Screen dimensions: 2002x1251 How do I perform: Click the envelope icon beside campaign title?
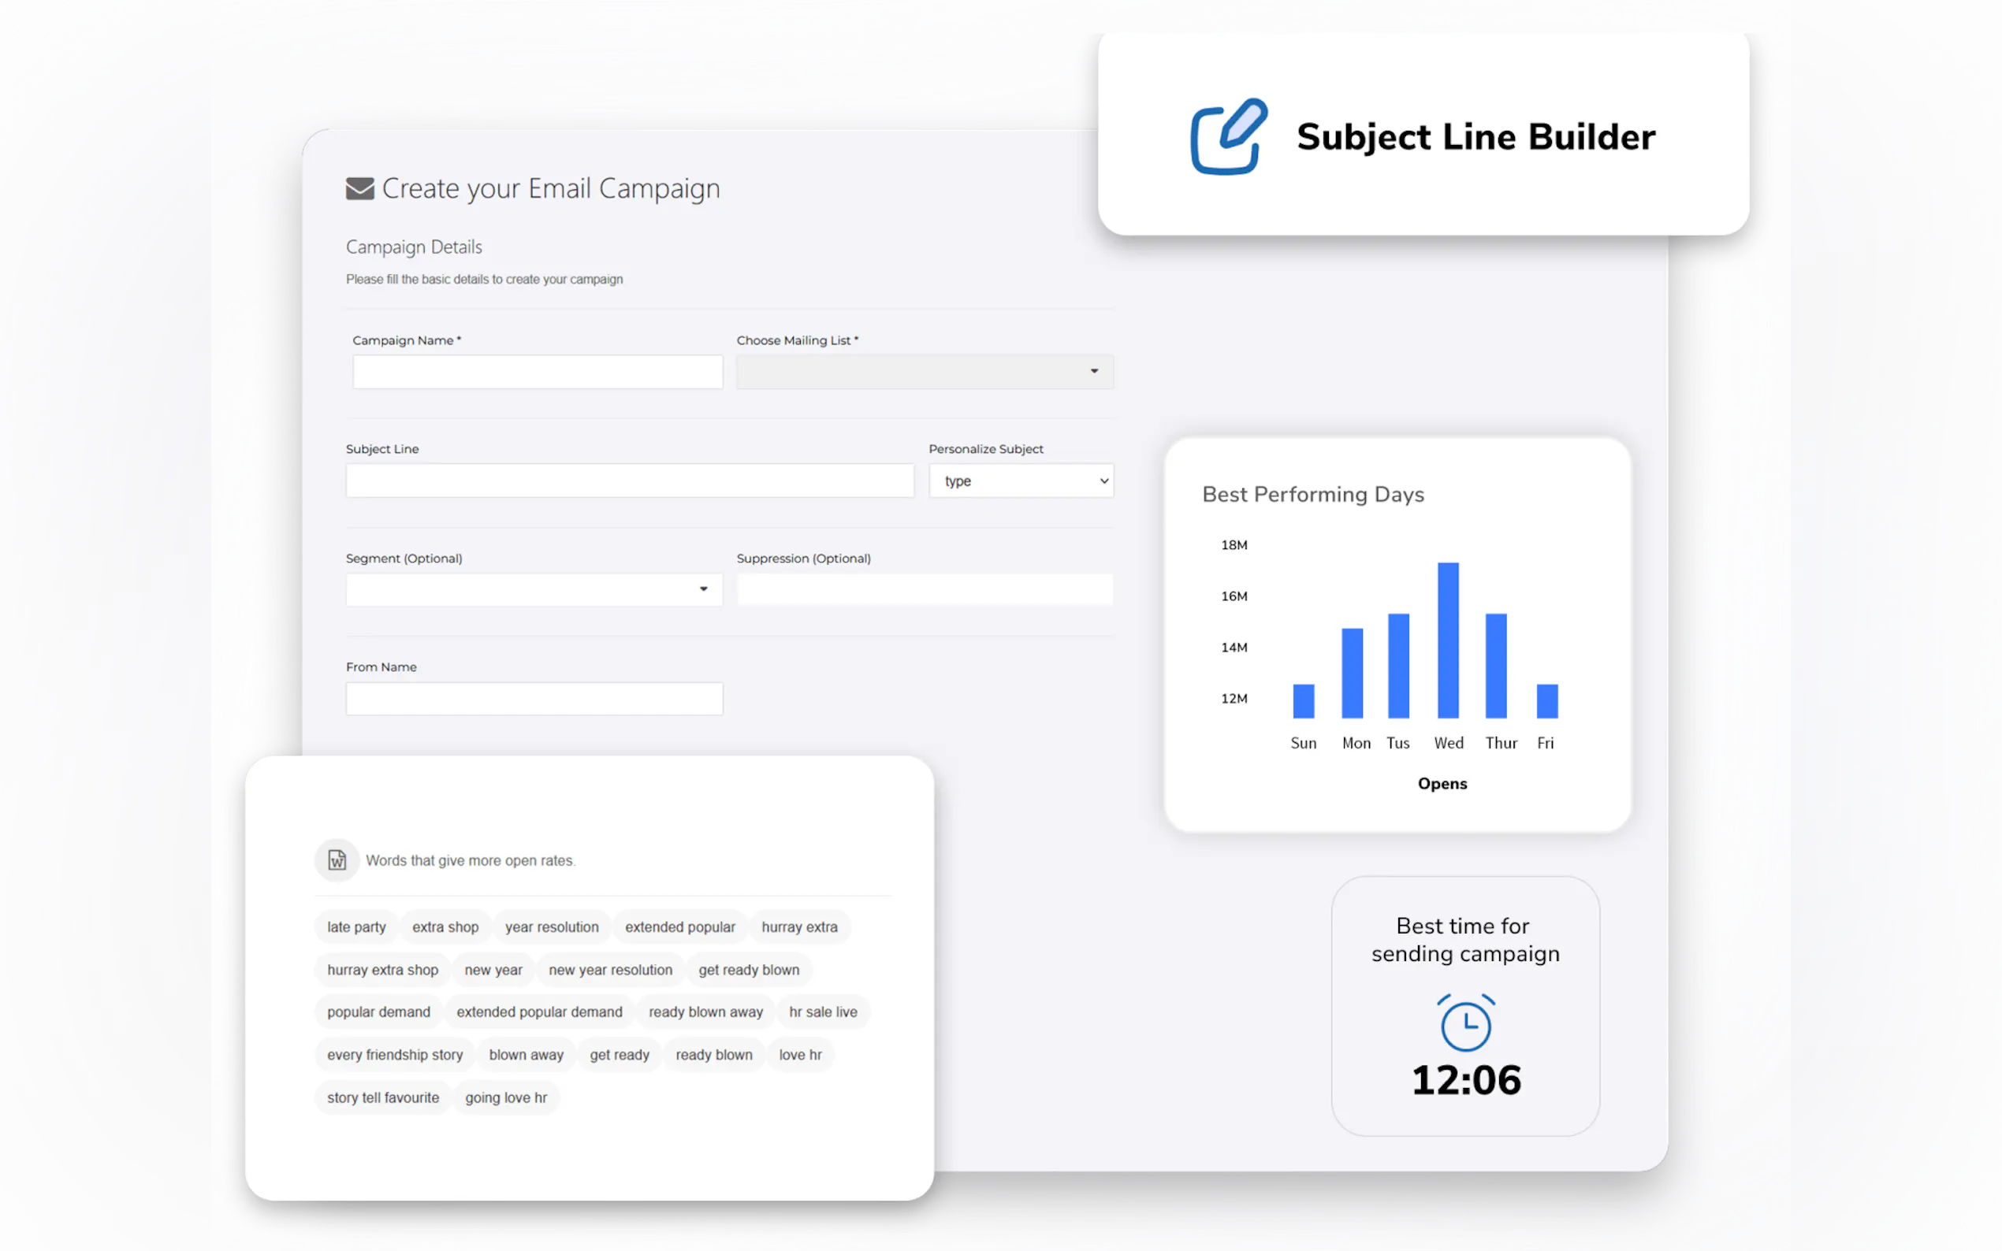point(360,188)
